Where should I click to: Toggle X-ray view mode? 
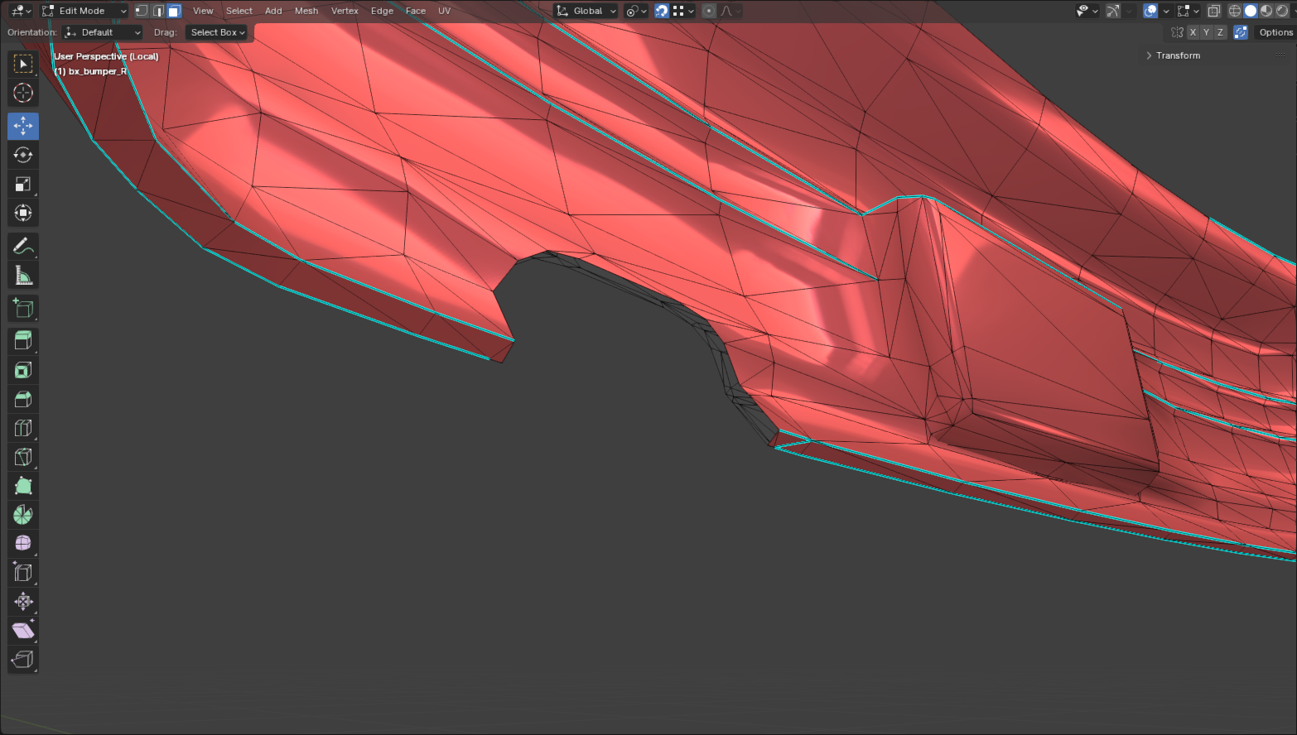tap(1213, 11)
